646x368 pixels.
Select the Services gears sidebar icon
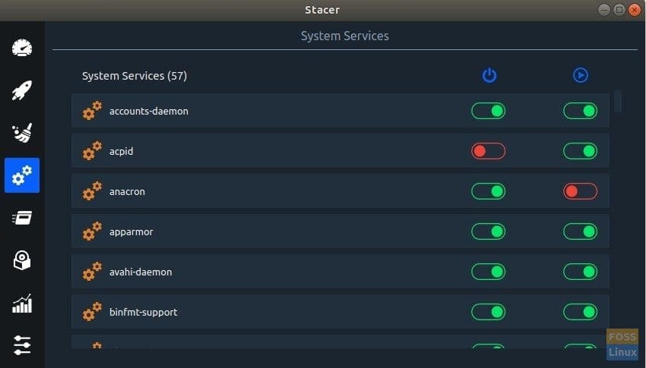point(22,175)
